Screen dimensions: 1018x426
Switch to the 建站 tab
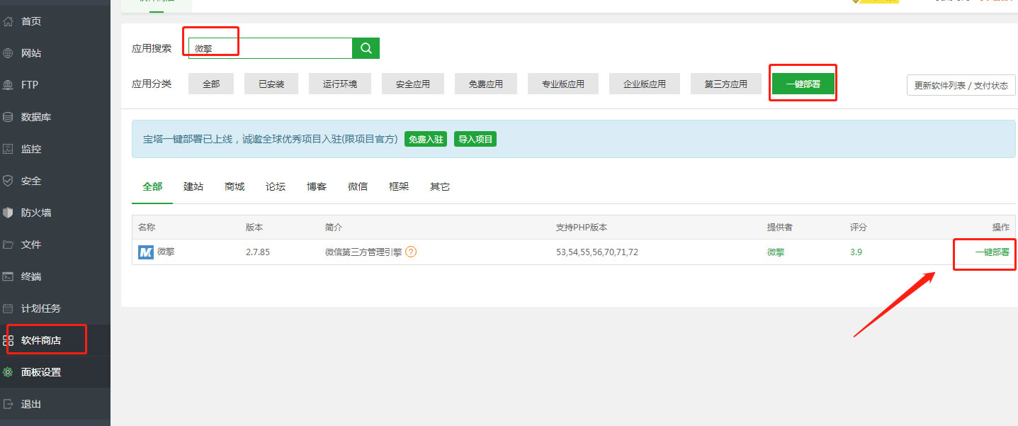pyautogui.click(x=193, y=186)
